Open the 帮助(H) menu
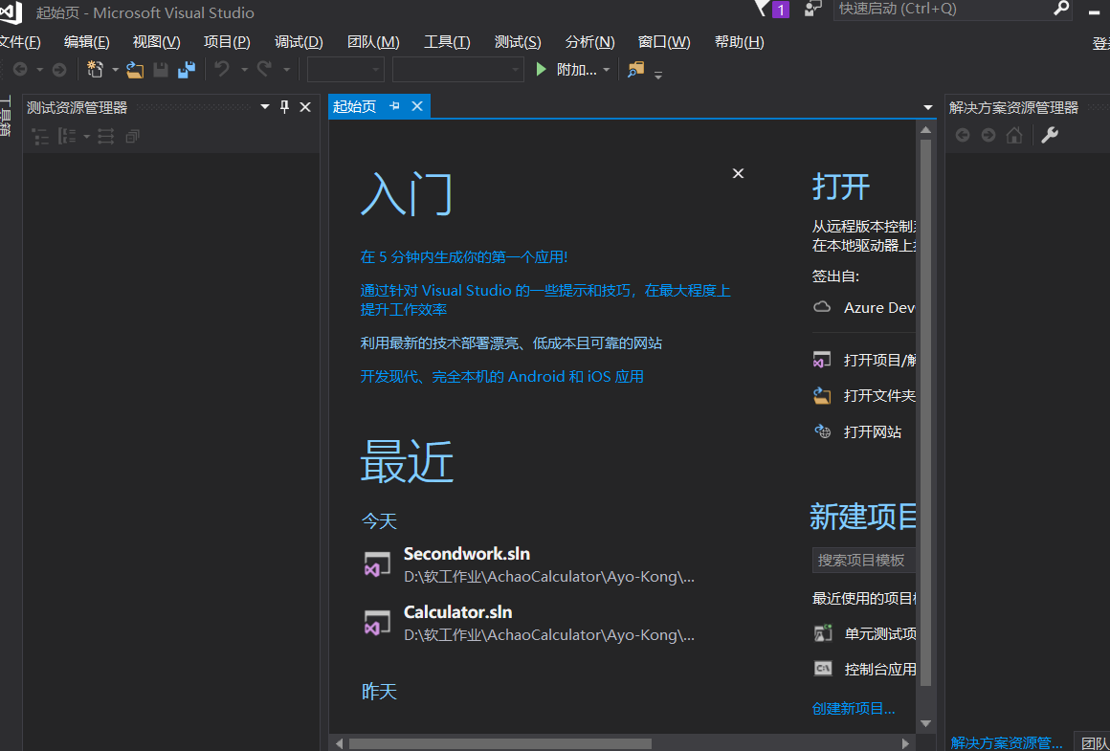The image size is (1110, 751). pyautogui.click(x=739, y=42)
